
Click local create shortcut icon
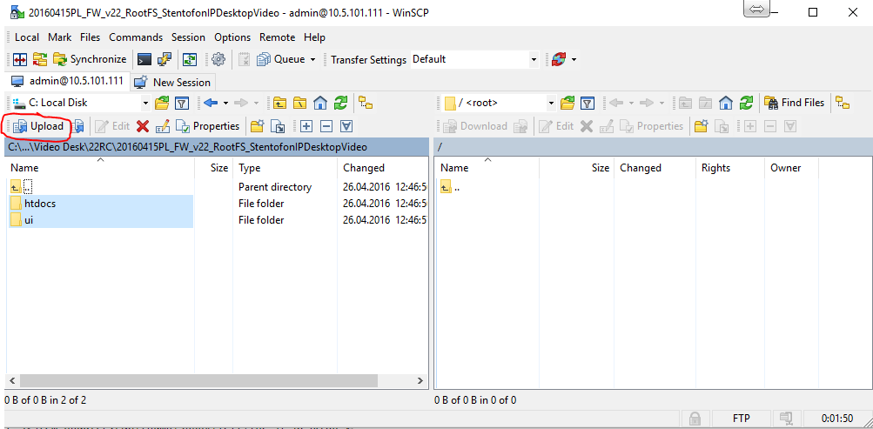coord(278,126)
